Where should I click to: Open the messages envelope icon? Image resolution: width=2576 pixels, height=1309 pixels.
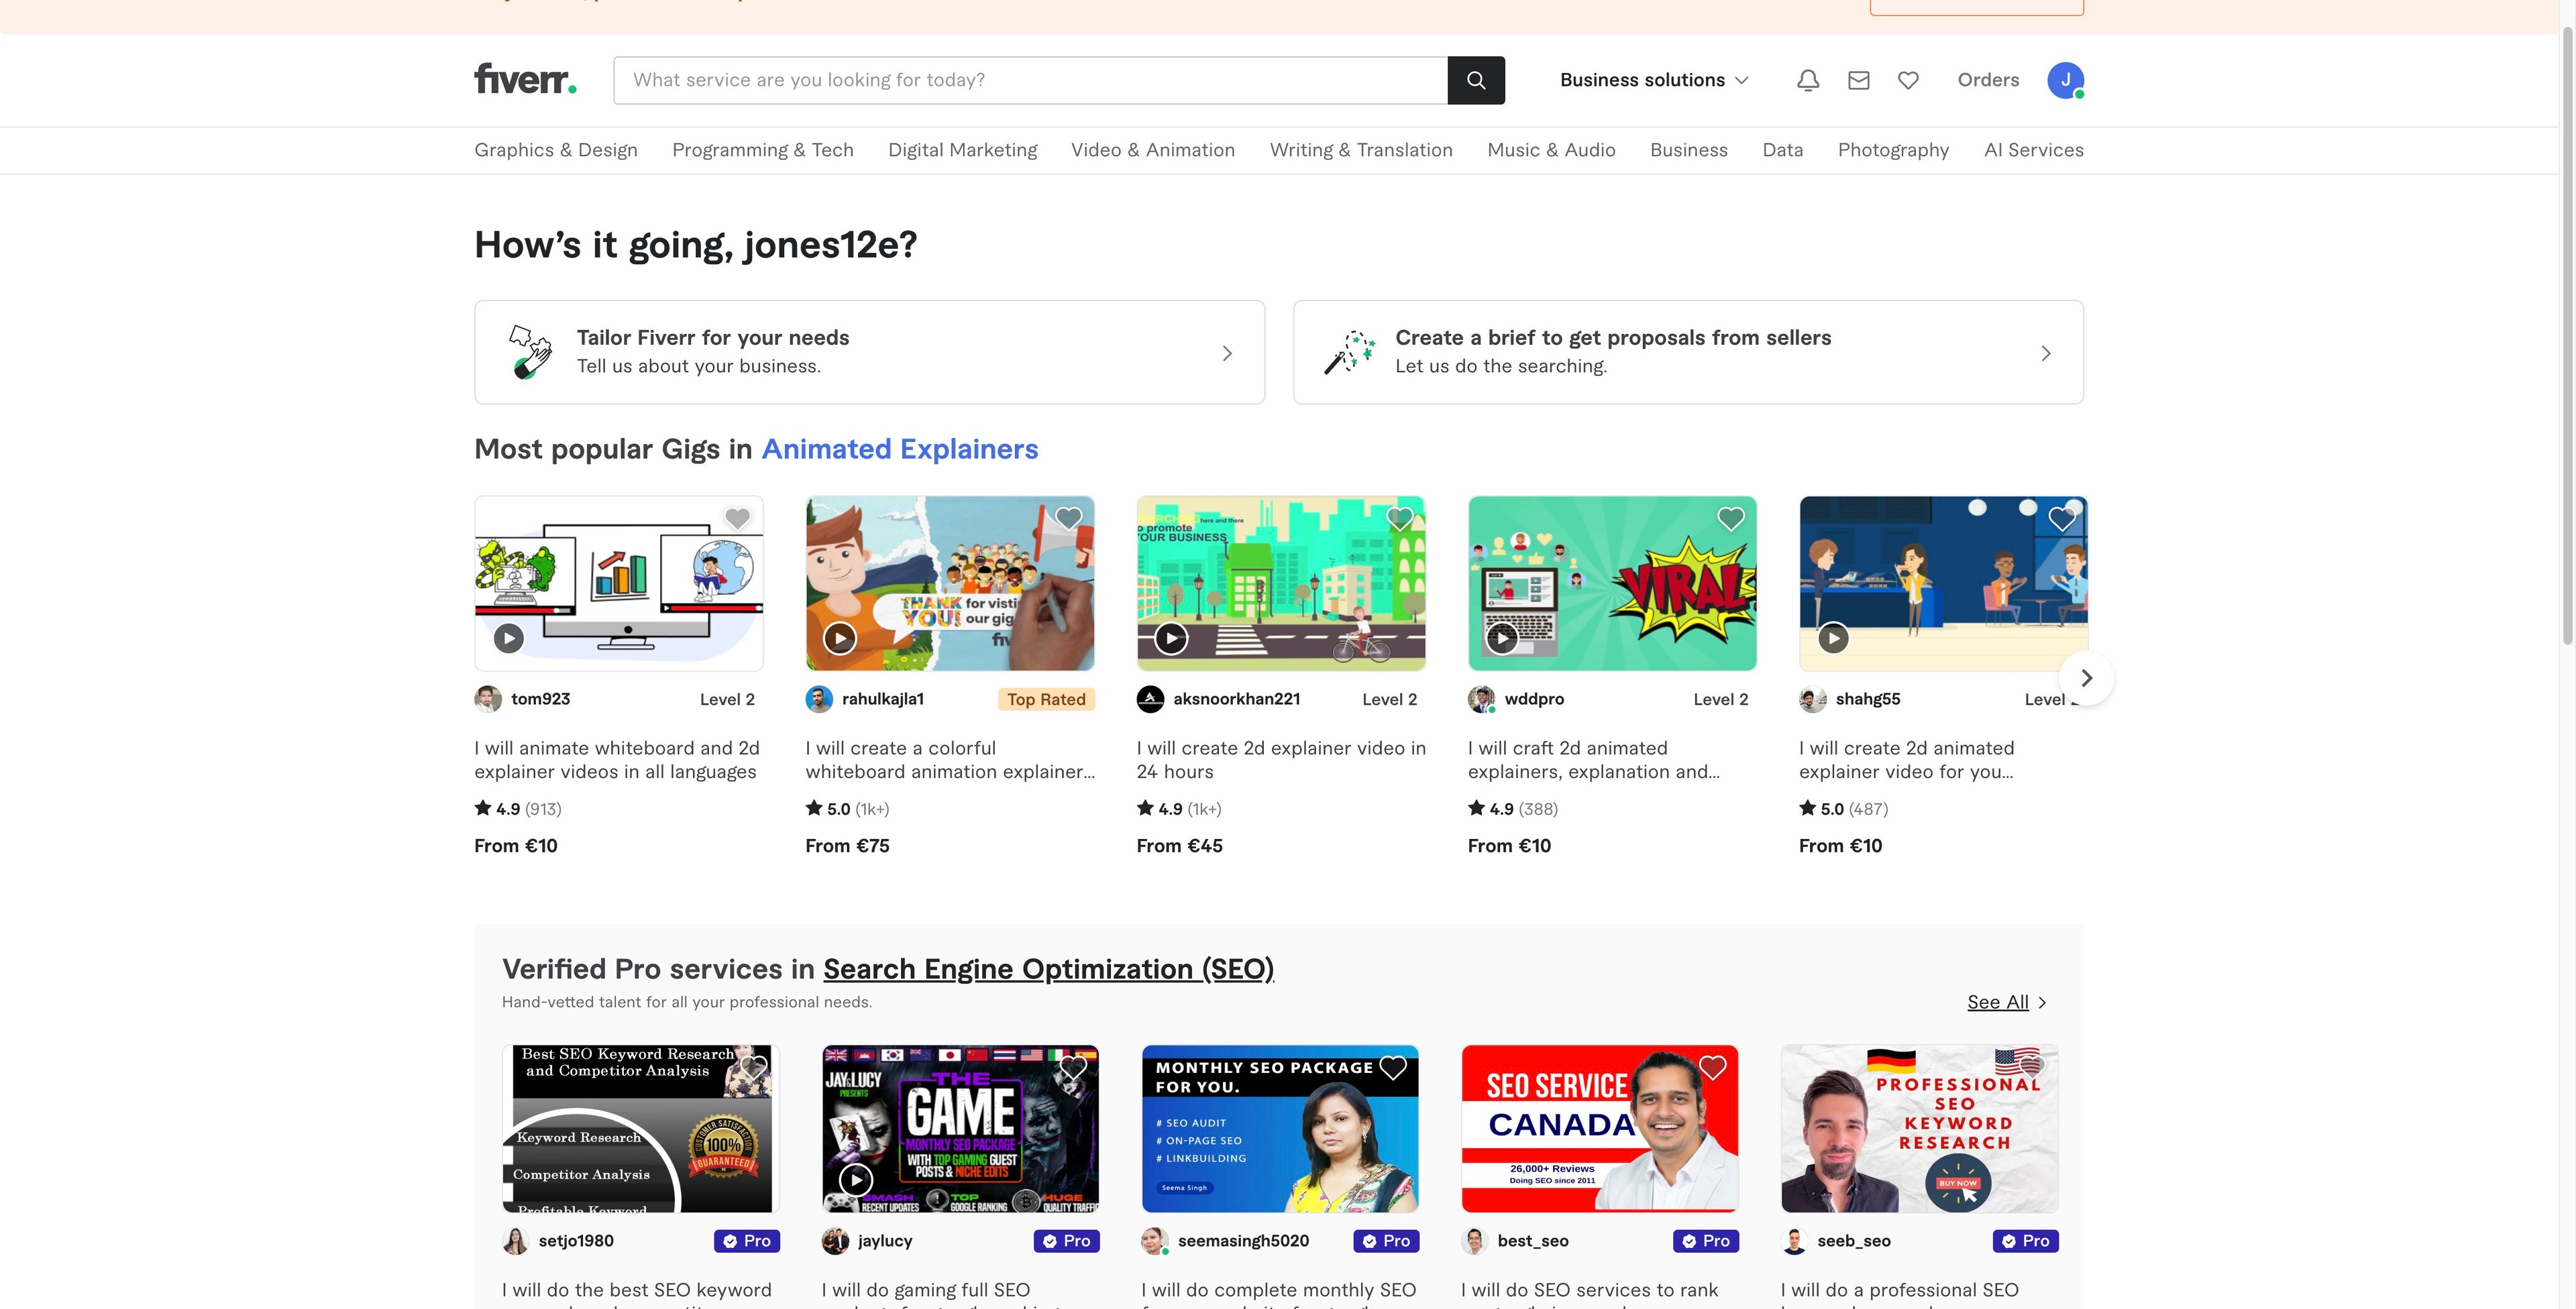[1858, 80]
